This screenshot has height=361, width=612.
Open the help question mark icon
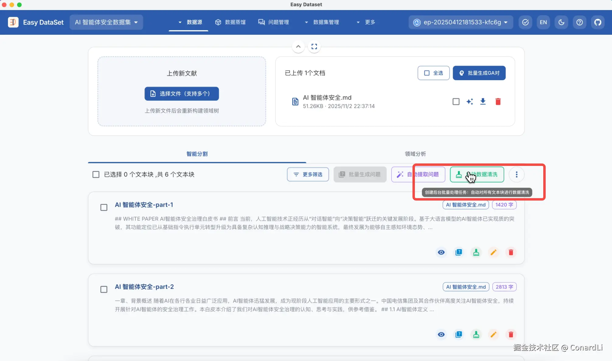pyautogui.click(x=579, y=22)
